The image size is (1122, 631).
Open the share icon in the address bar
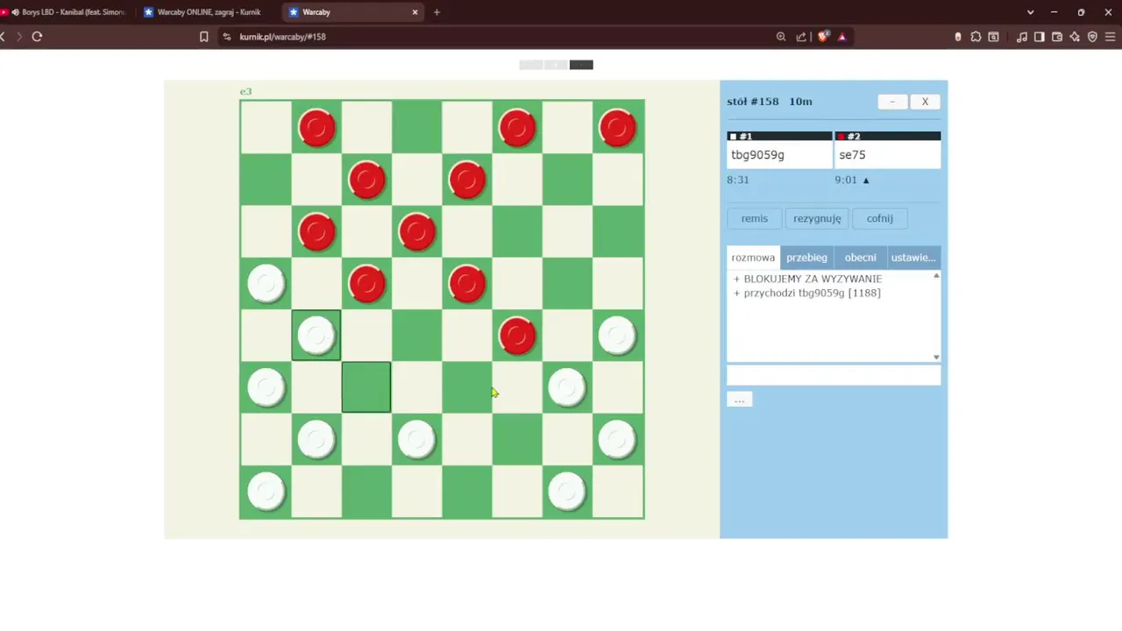tap(801, 37)
